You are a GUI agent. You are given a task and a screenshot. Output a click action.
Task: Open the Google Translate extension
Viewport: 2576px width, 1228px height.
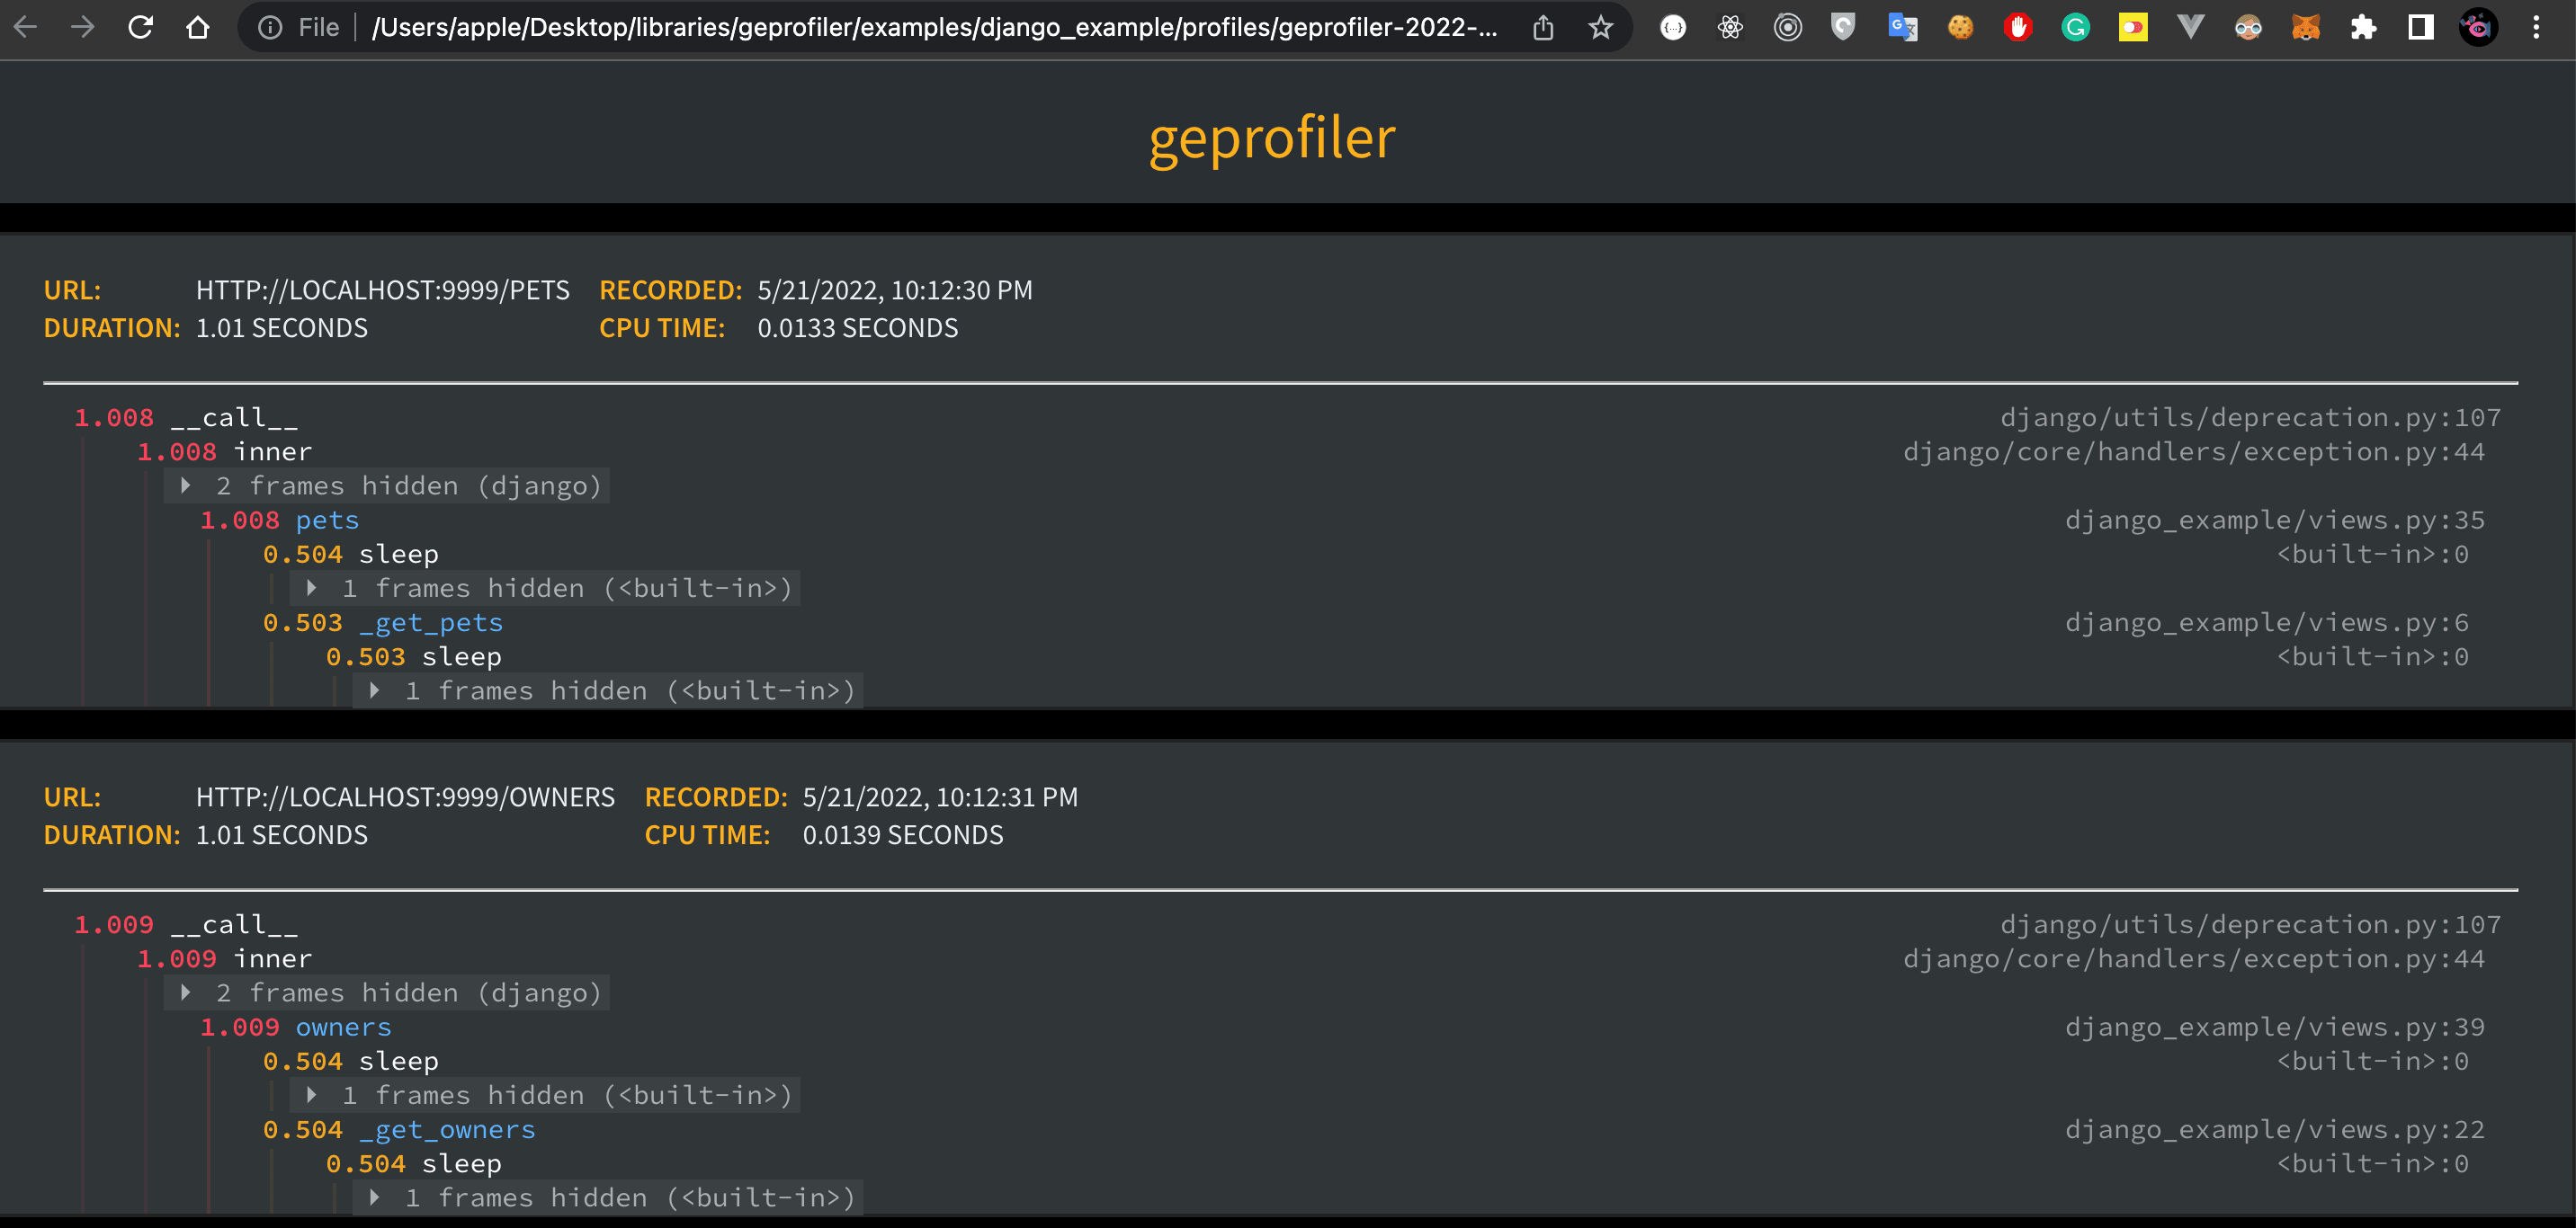pyautogui.click(x=1903, y=27)
